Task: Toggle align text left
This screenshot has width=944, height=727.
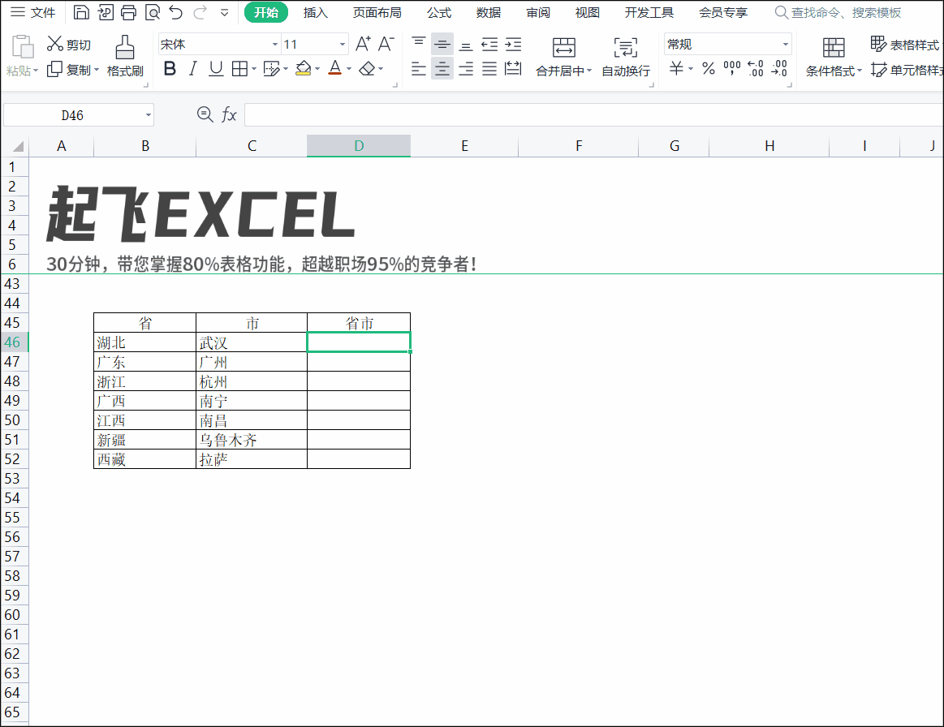Action: 418,69
